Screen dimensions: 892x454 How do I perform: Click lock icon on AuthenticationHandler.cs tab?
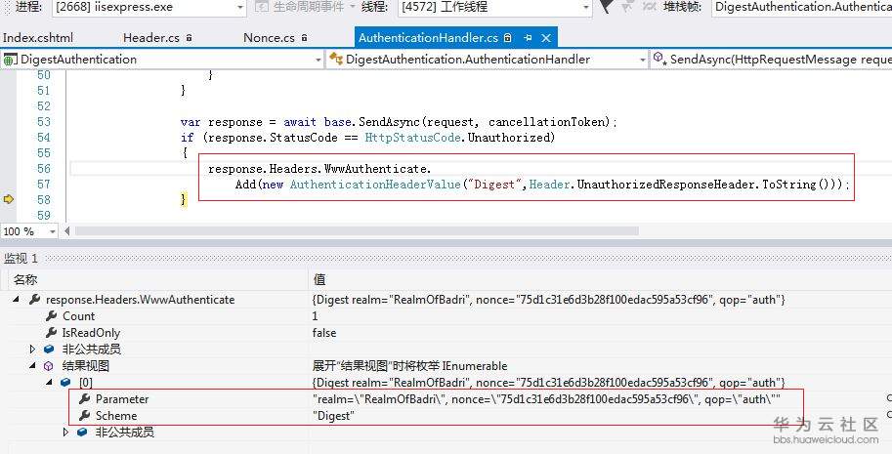508,38
